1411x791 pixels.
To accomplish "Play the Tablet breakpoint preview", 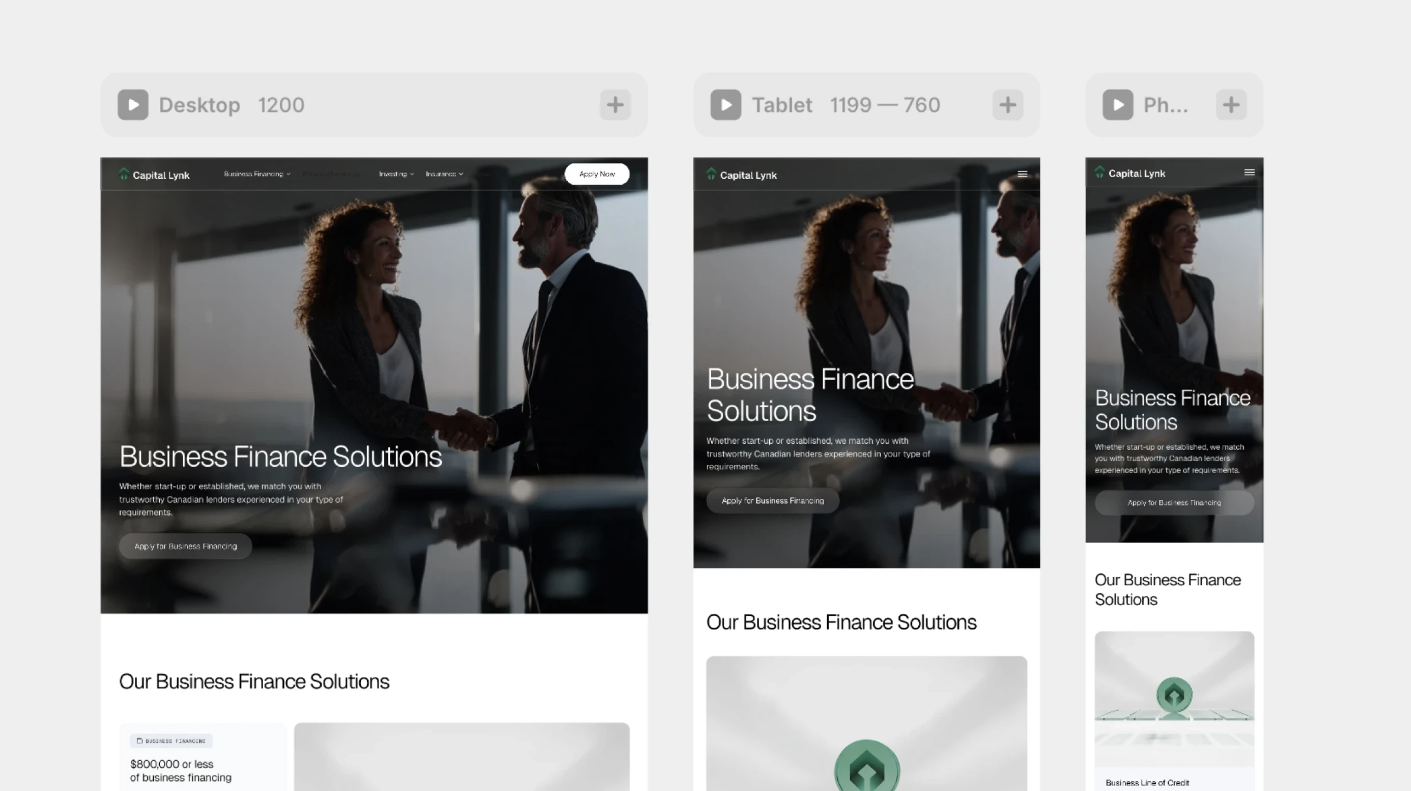I will tap(726, 105).
